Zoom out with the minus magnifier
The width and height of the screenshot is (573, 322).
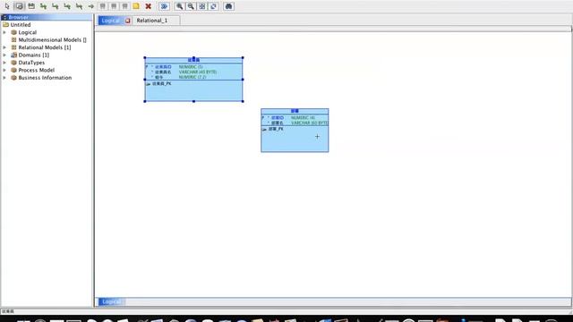(x=191, y=6)
